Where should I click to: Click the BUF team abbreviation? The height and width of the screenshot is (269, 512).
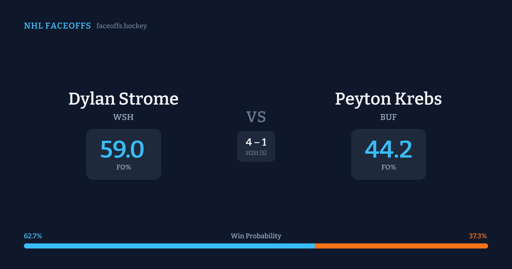(388, 117)
